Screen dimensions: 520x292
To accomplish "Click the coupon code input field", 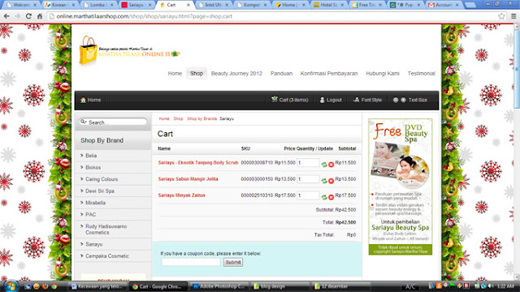I will pyautogui.click(x=191, y=262).
